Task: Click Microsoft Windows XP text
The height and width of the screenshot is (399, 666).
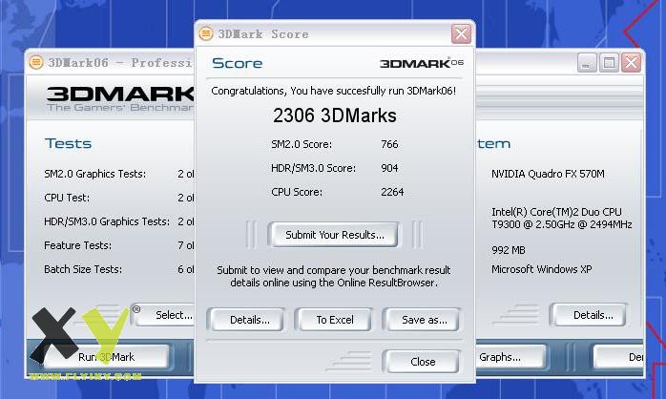Action: (542, 269)
